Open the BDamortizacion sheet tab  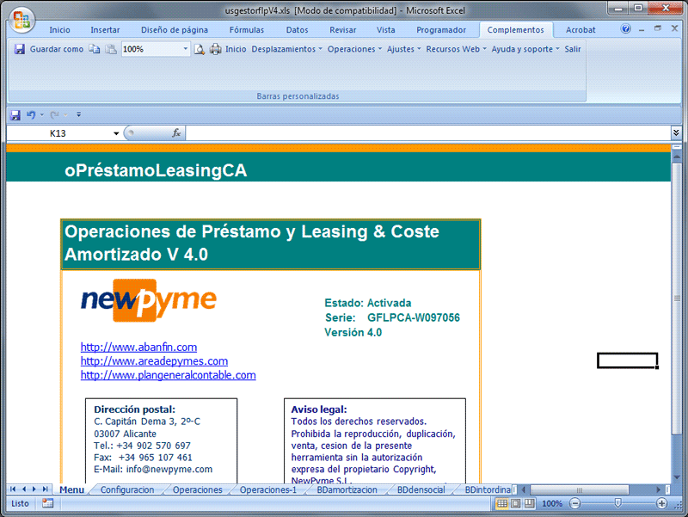[x=347, y=489]
